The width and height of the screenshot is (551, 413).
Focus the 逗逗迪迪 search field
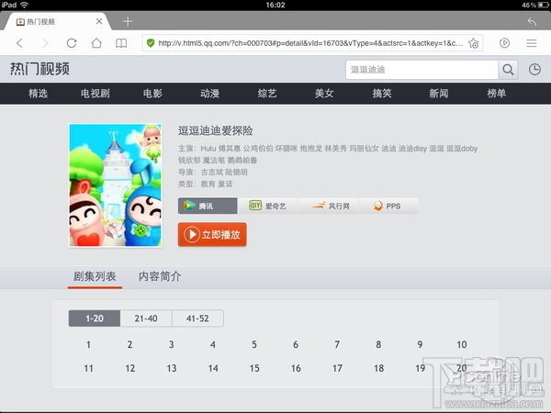(x=422, y=70)
